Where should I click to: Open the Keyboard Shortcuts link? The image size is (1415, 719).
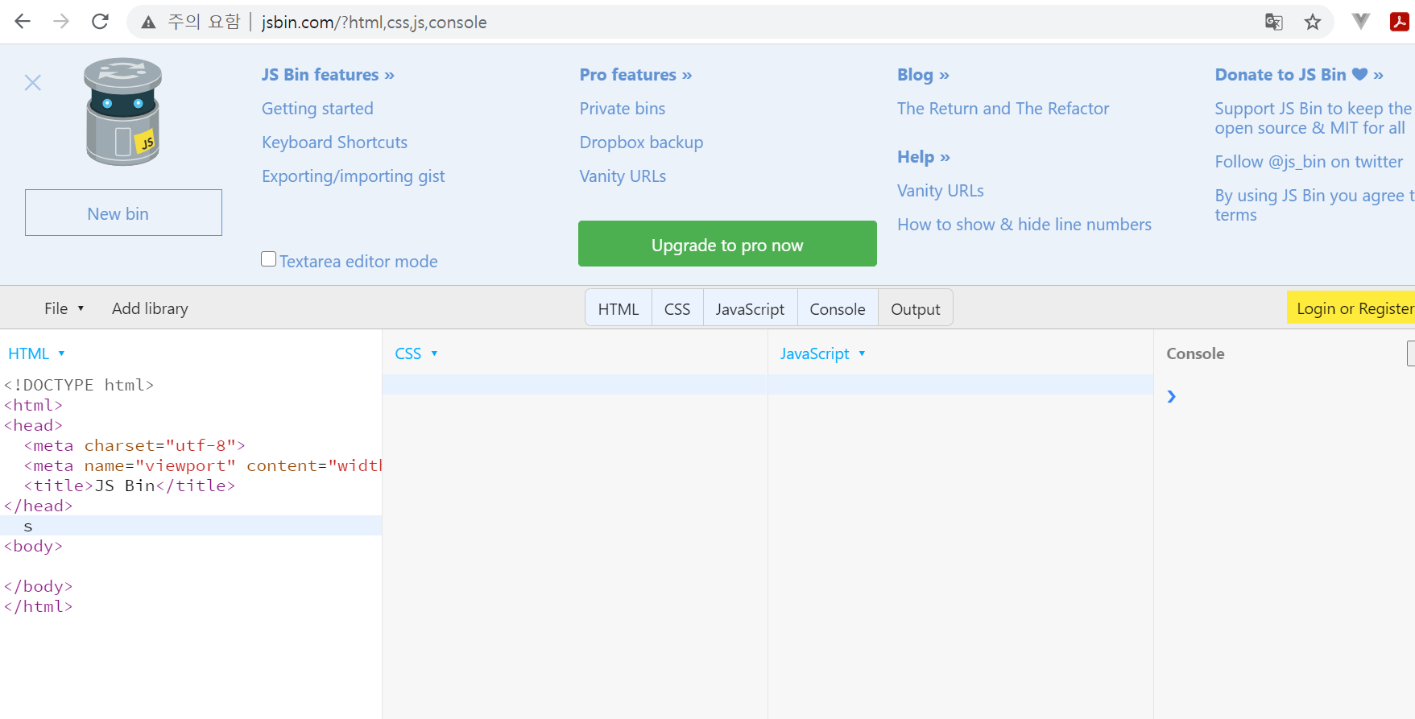(x=334, y=143)
